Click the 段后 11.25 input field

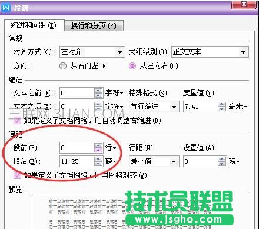[x=77, y=161]
